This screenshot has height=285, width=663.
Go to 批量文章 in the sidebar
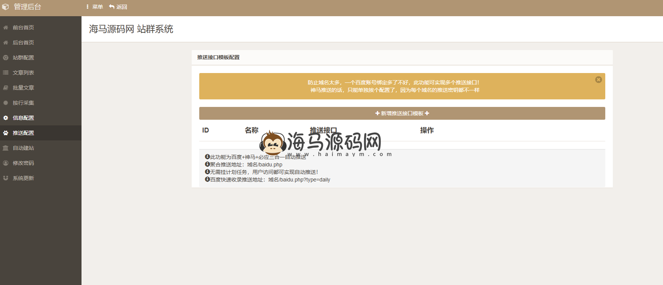pos(23,88)
